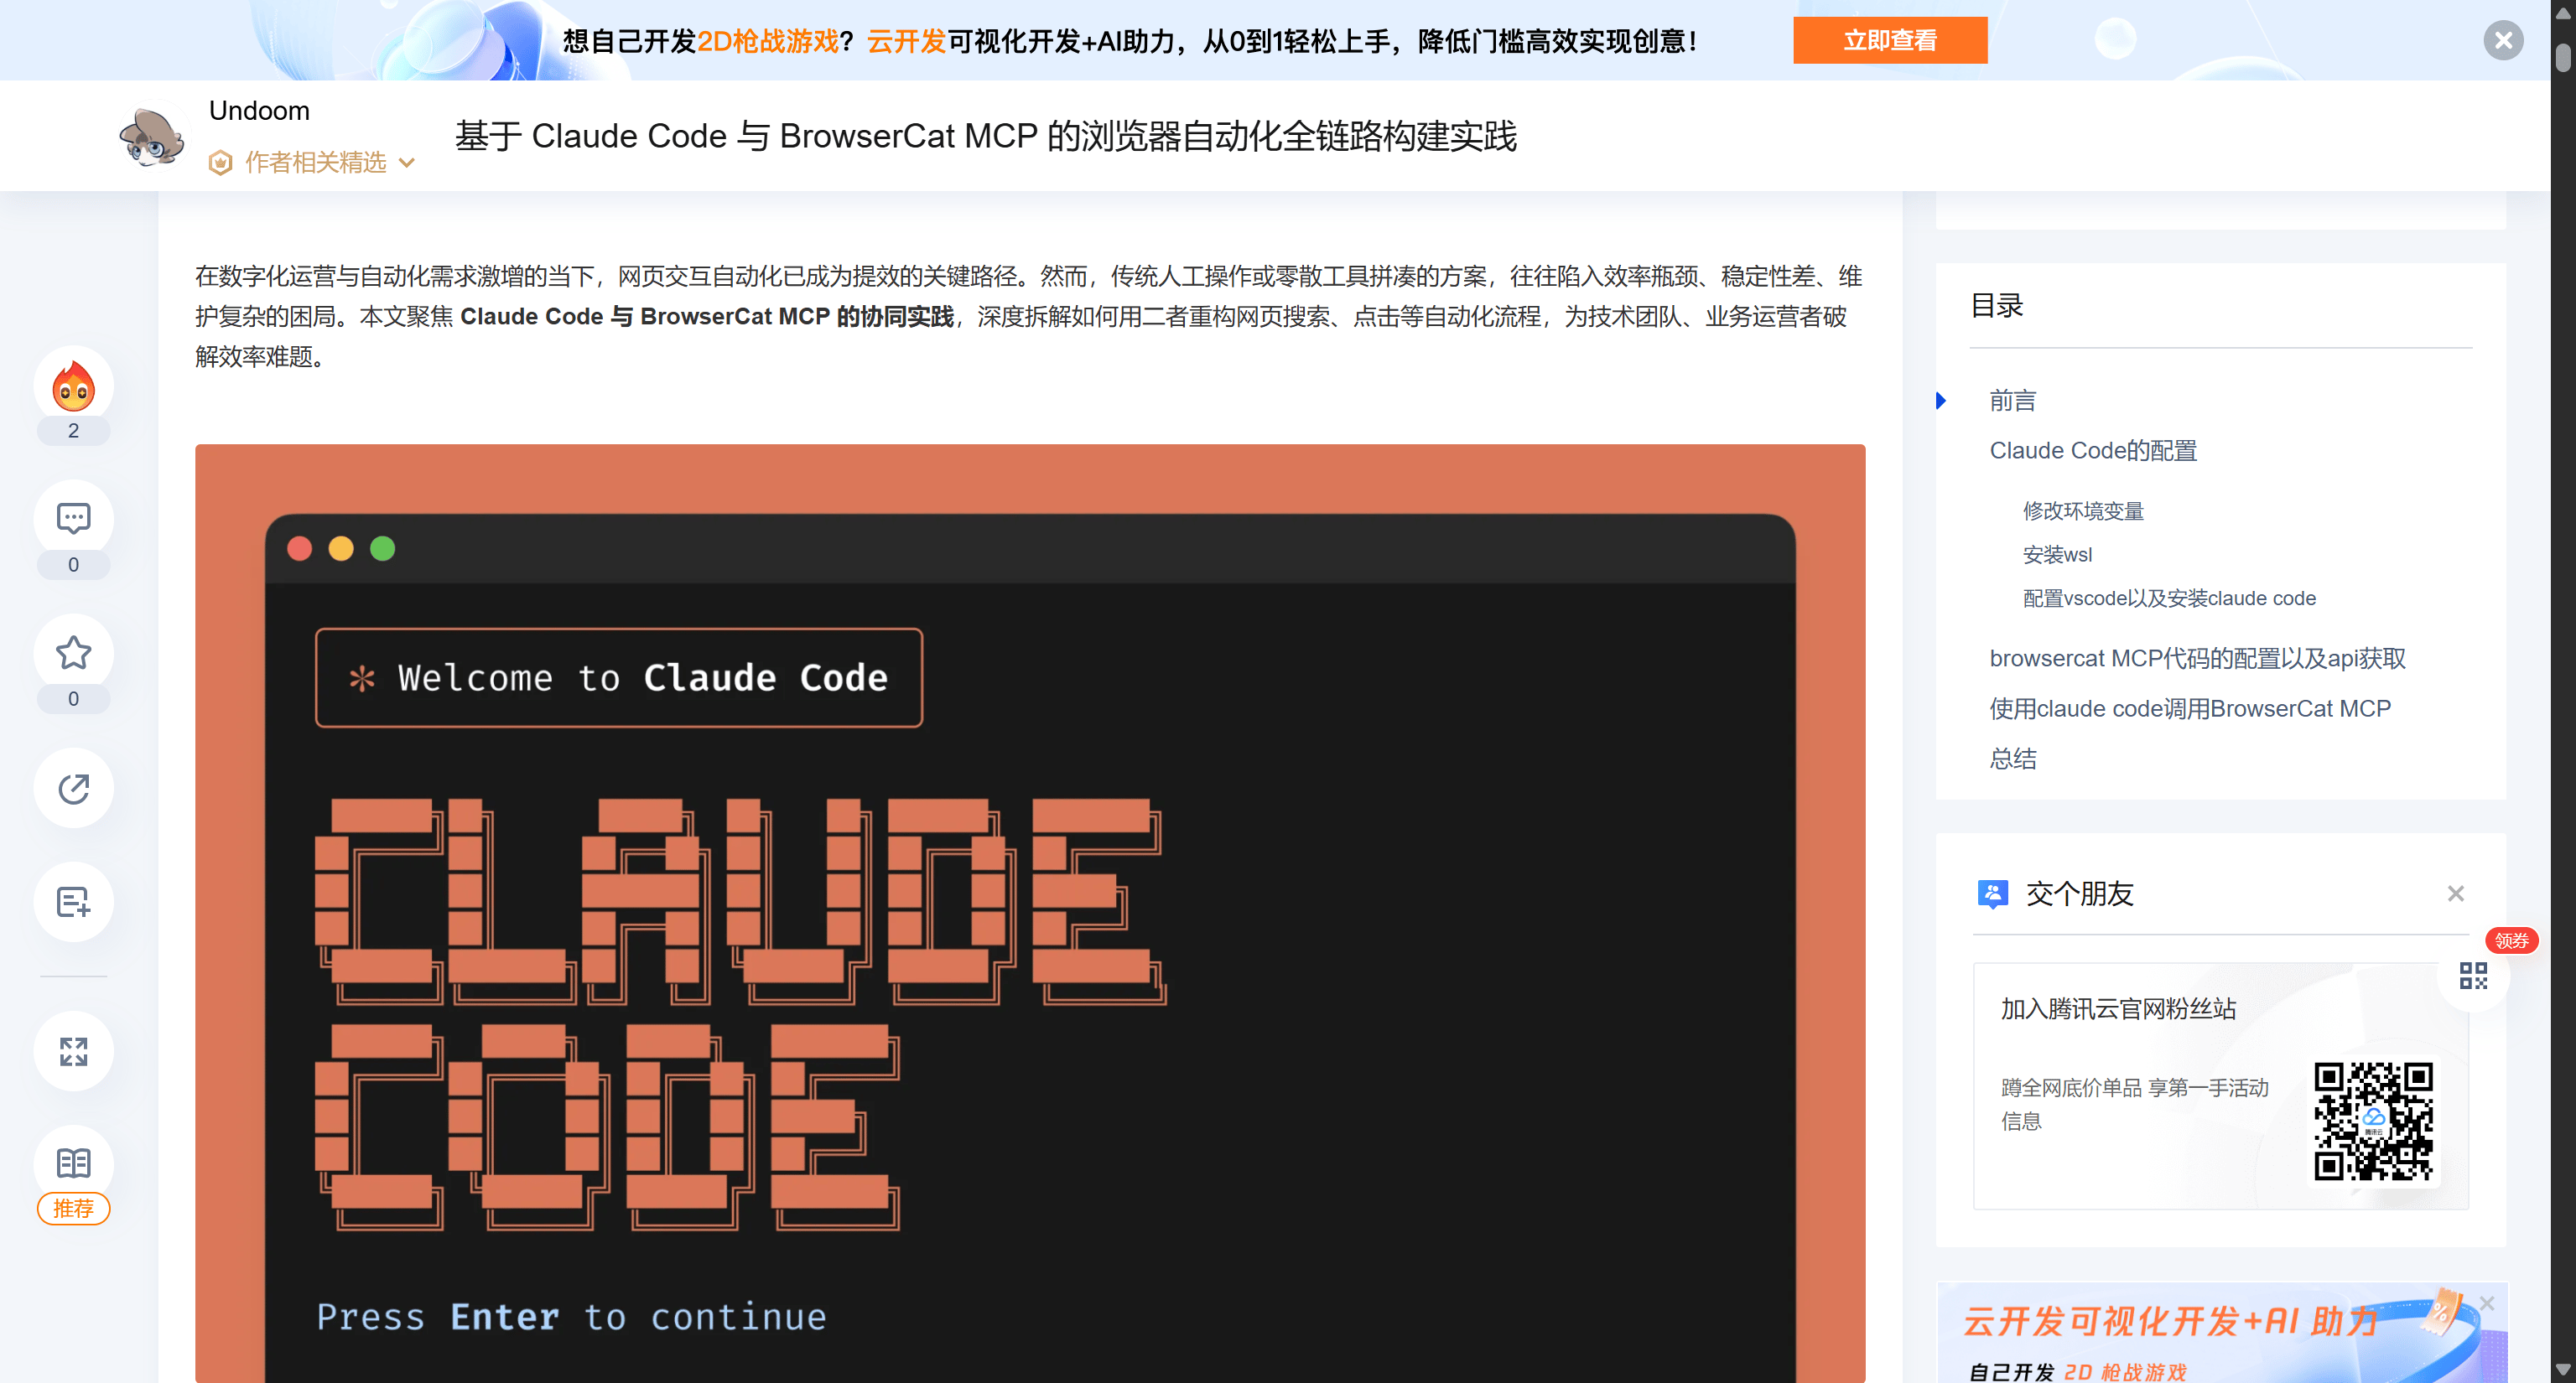Image resolution: width=2576 pixels, height=1383 pixels.
Task: Click the 立即查看 orange button
Action: [x=1889, y=40]
